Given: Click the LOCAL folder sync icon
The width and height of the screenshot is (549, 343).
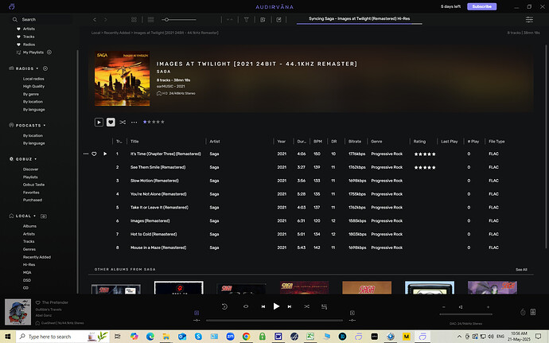Looking at the screenshot, I should (x=44, y=216).
